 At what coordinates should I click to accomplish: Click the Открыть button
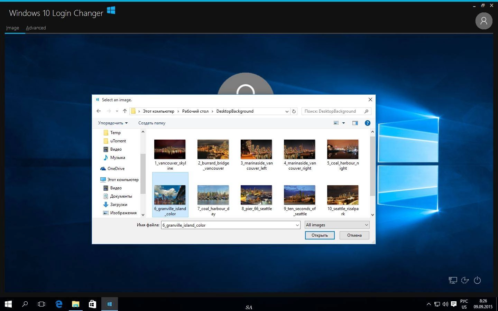(320, 235)
